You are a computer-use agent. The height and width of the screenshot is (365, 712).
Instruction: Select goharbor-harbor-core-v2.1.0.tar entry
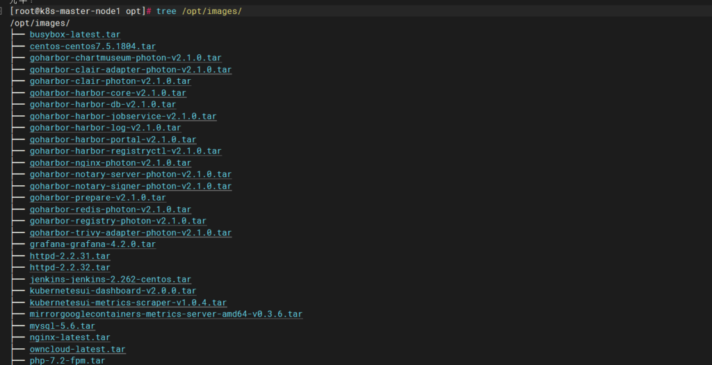108,93
